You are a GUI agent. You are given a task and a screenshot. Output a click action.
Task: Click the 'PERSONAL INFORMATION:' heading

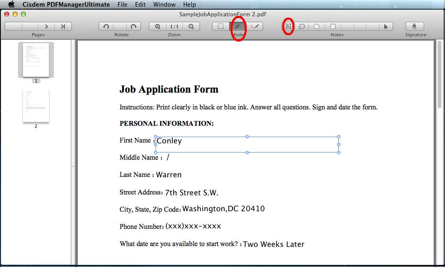click(x=166, y=123)
